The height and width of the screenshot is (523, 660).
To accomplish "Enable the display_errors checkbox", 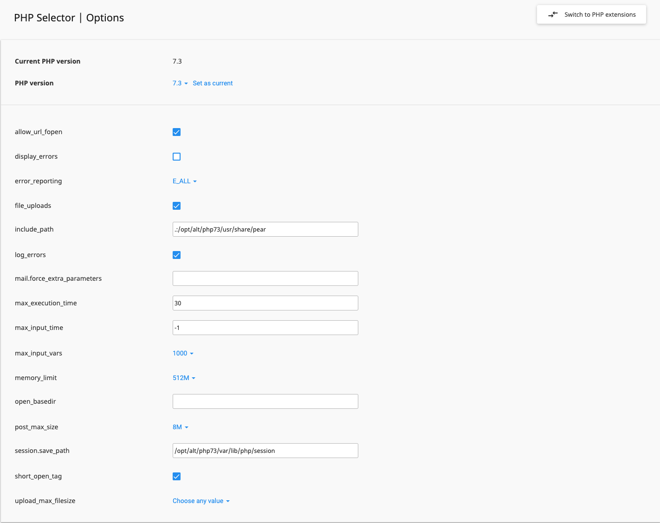I will (x=176, y=156).
